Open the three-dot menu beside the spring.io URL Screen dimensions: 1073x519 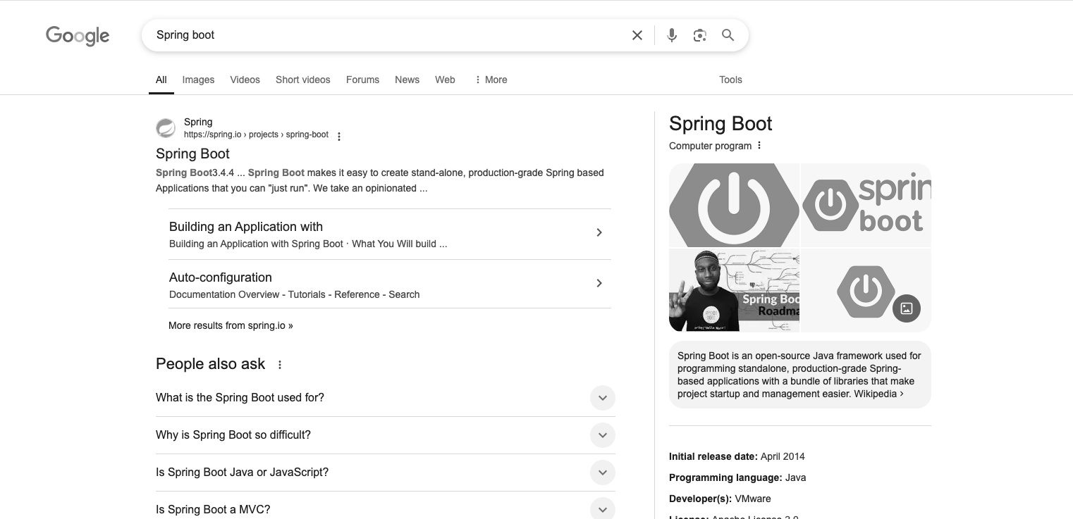(339, 137)
